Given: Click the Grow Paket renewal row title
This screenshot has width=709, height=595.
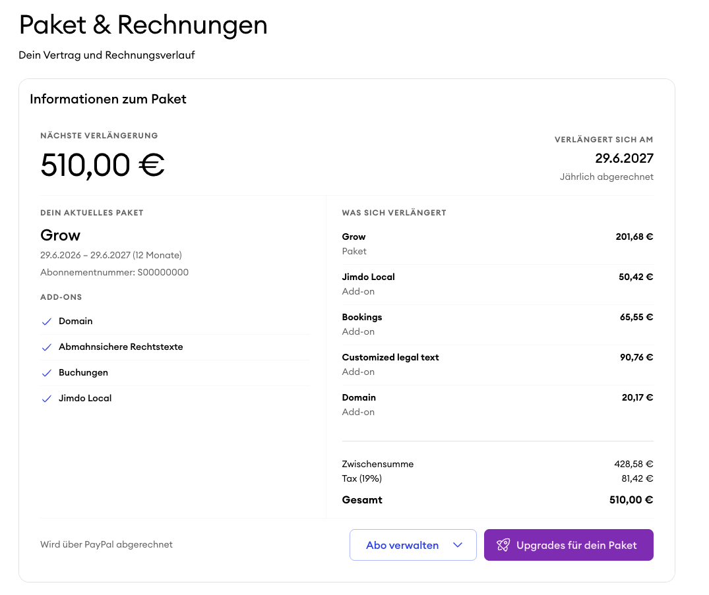Looking at the screenshot, I should tap(354, 237).
